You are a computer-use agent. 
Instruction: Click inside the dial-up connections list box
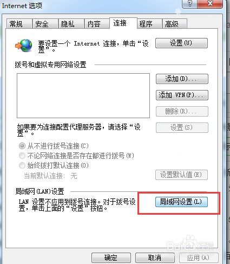83,95
